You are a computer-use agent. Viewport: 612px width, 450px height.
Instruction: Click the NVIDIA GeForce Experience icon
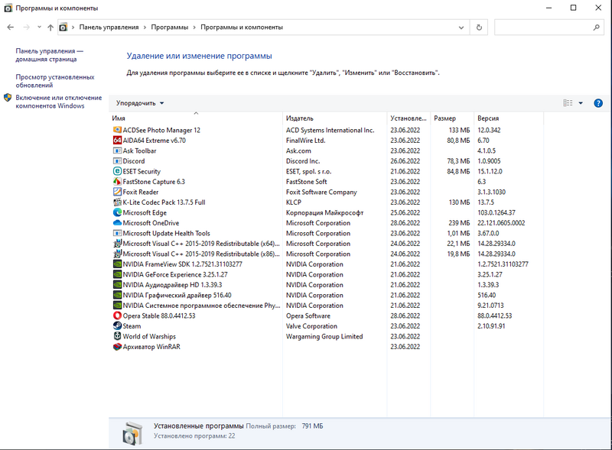[117, 274]
